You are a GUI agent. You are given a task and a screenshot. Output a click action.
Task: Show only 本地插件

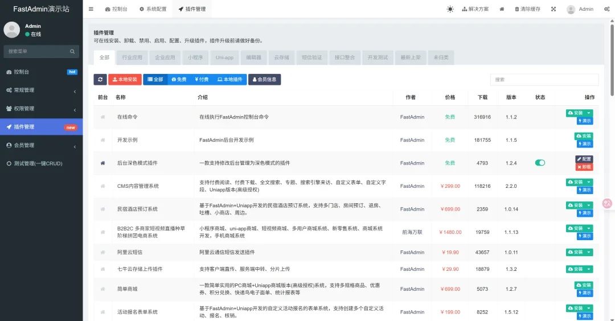pos(230,79)
